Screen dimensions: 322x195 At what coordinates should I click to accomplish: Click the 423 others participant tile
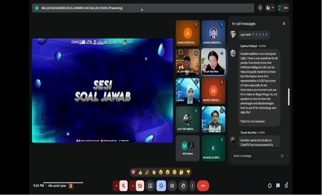click(x=188, y=148)
